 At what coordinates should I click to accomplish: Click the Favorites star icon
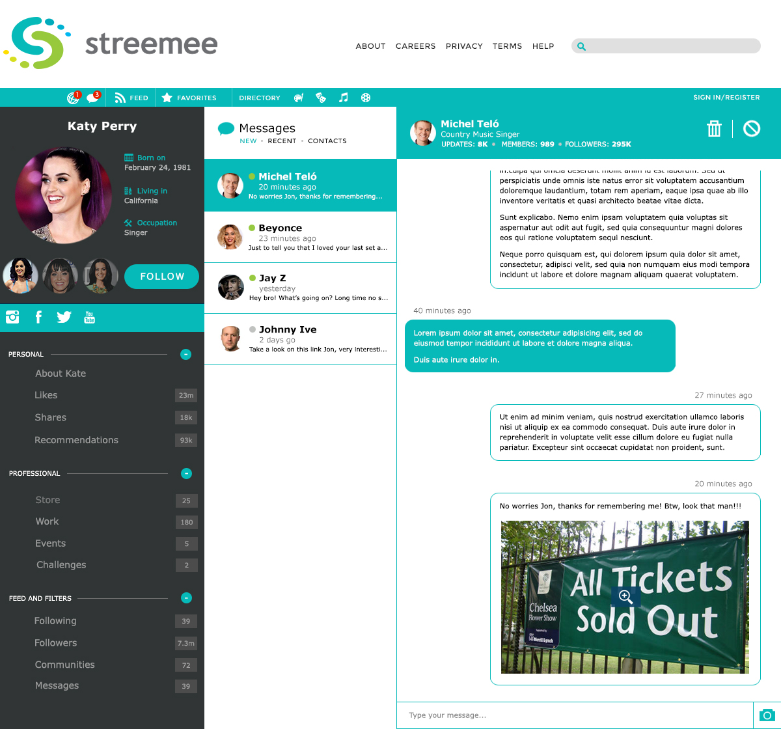click(x=167, y=98)
